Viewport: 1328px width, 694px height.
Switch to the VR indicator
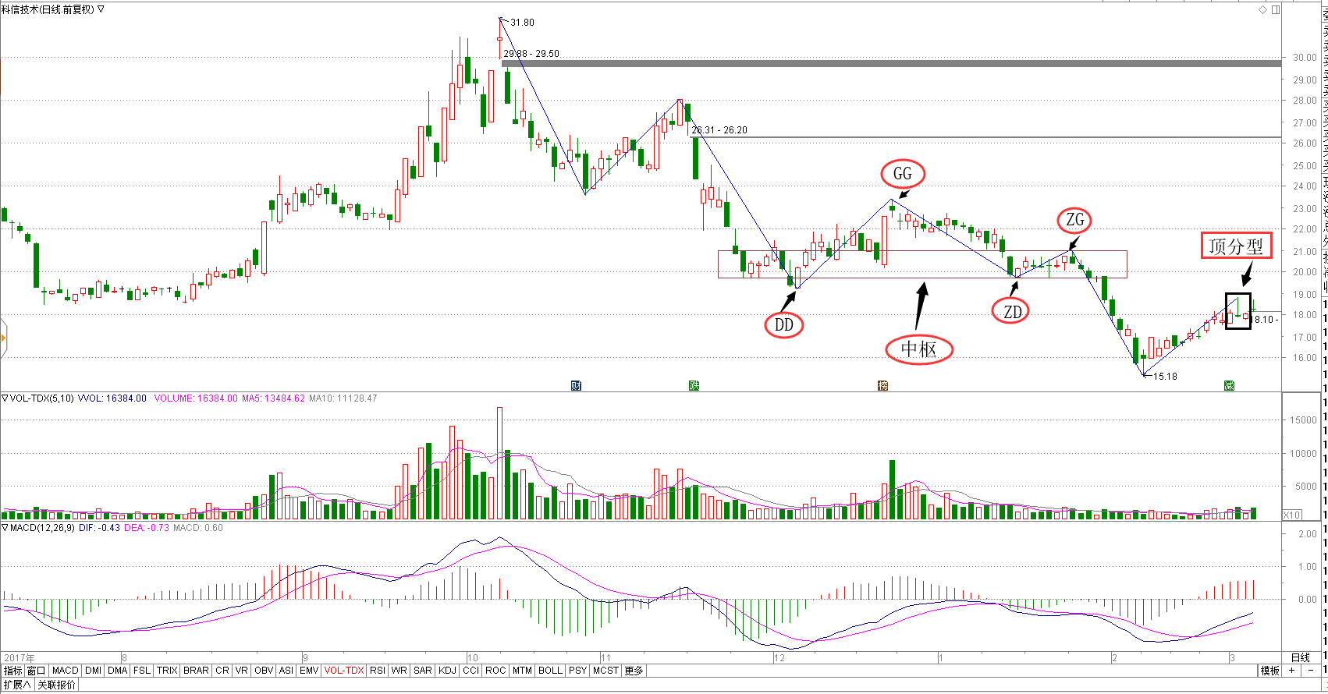[242, 671]
